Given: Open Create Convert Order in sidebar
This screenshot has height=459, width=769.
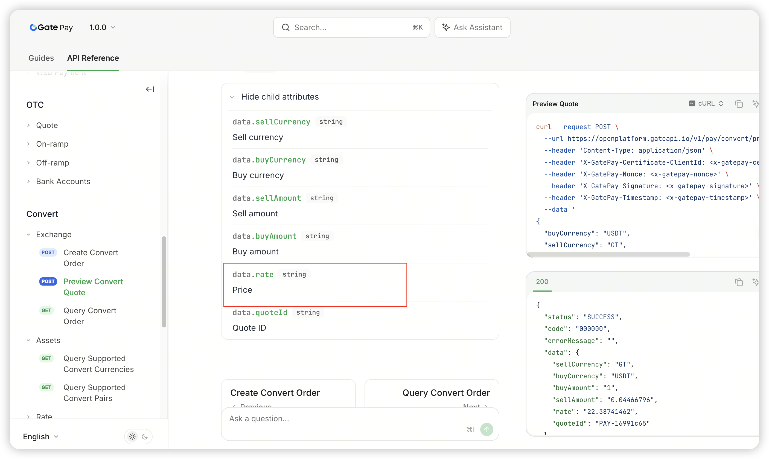Looking at the screenshot, I should (91, 258).
